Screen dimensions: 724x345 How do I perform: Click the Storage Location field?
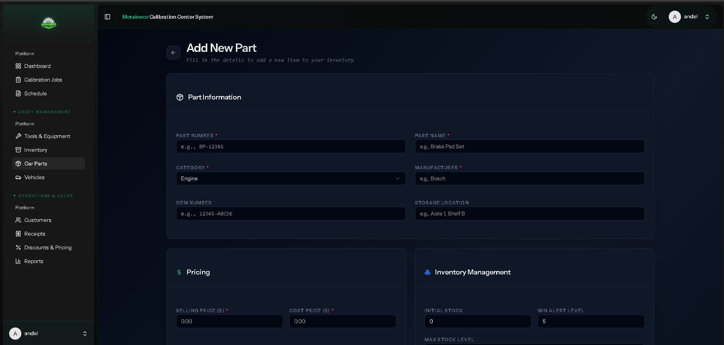click(530, 213)
